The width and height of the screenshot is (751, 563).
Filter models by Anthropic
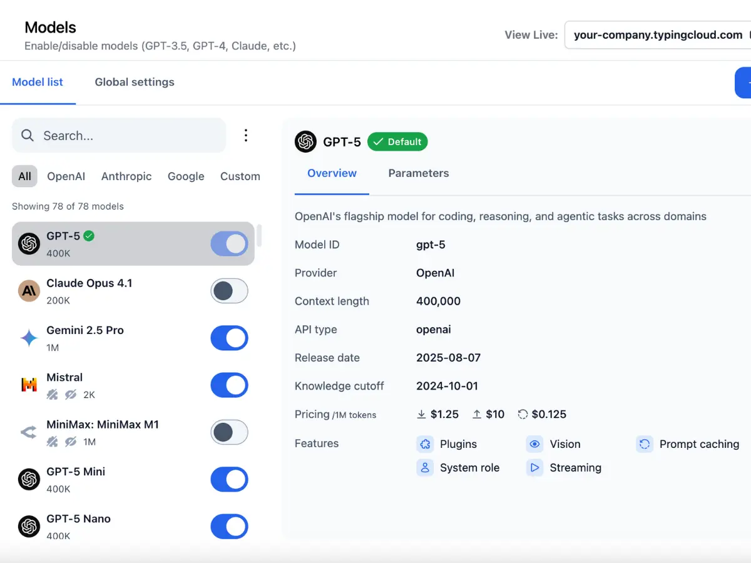(126, 176)
